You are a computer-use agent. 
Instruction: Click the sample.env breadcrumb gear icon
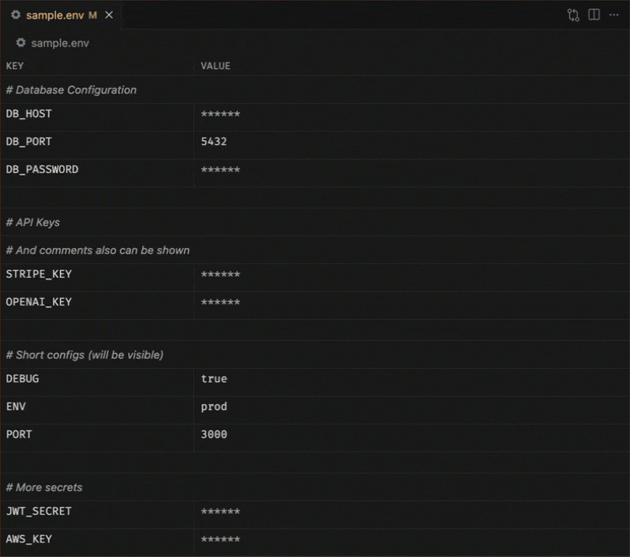(x=20, y=43)
